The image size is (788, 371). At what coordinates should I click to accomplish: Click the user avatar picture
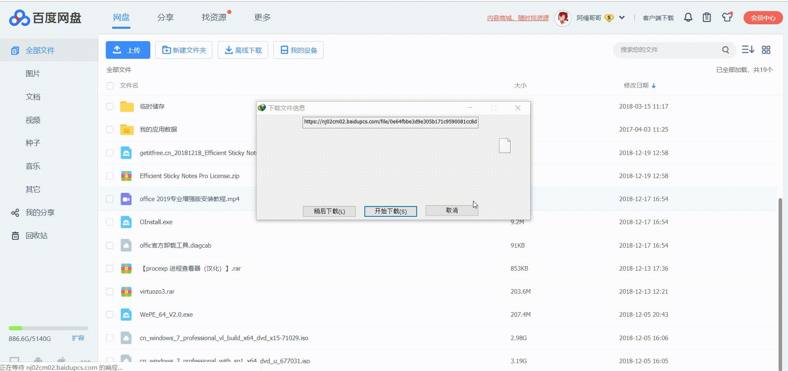tap(563, 18)
